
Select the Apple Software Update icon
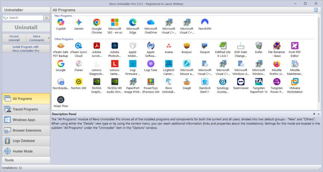point(151,46)
